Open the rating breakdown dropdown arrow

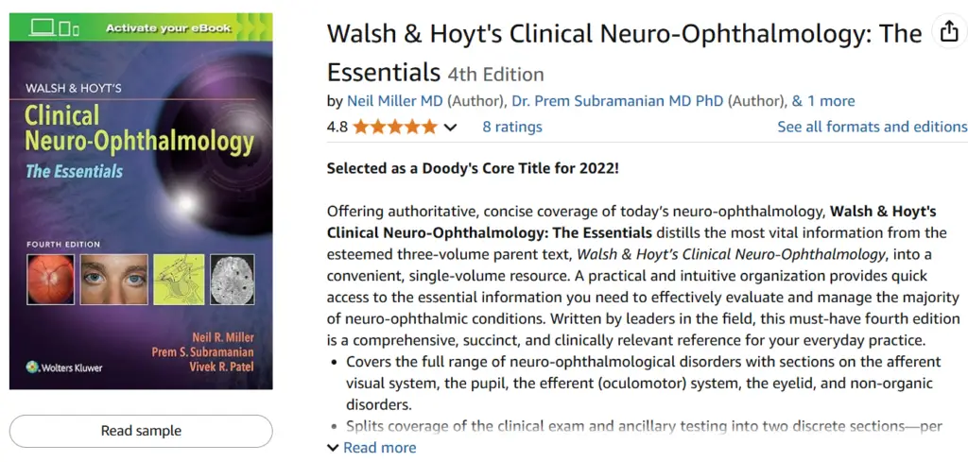[450, 128]
